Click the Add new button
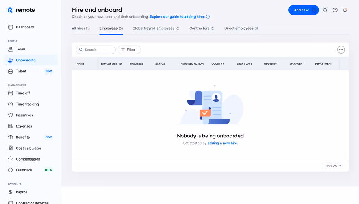 pyautogui.click(x=303, y=10)
